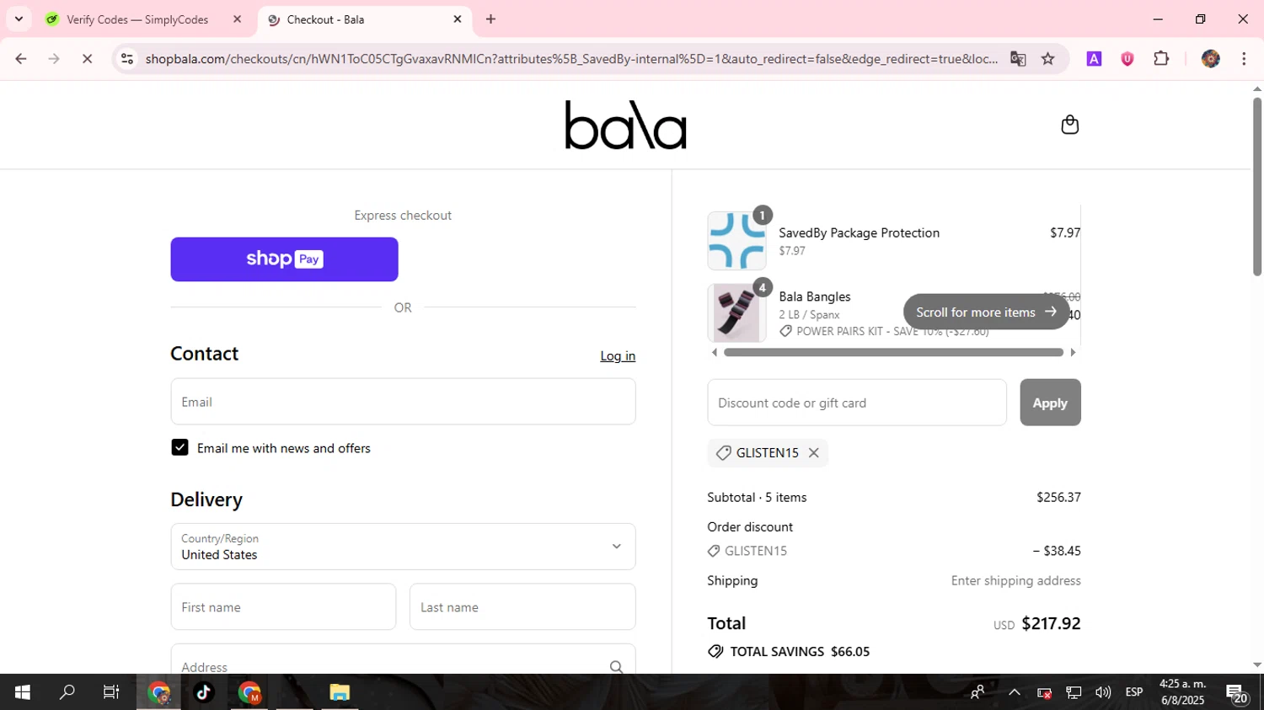Viewport: 1264px width, 710px height.
Task: Open the shield extension icon
Action: click(1127, 59)
